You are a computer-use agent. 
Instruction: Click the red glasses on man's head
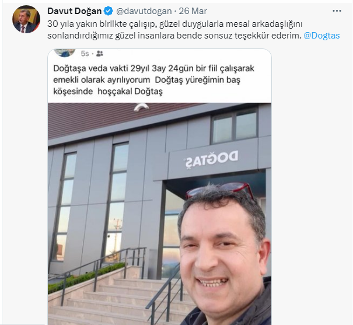click(x=220, y=190)
